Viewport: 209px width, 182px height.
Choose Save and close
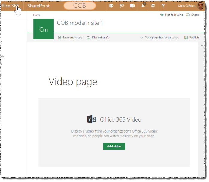click(72, 38)
